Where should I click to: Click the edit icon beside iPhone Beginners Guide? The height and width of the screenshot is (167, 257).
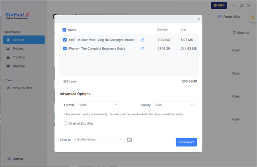(142, 49)
